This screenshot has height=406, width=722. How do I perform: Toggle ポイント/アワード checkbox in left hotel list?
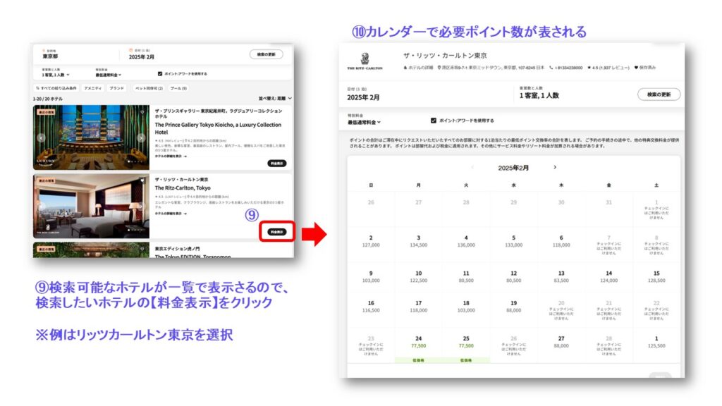pyautogui.click(x=160, y=73)
